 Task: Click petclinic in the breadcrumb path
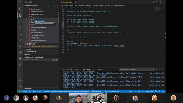point(103,5)
